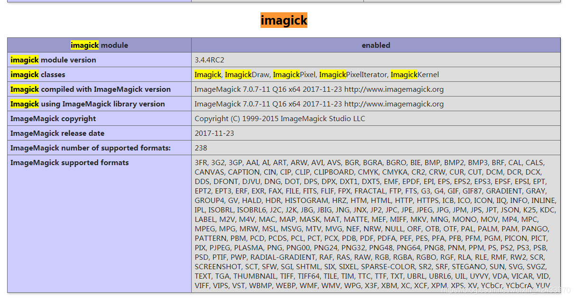Click "PLASMA" in the supported formats list
The height and width of the screenshot is (299, 575).
tap(248, 248)
